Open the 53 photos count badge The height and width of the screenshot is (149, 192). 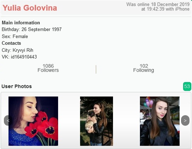tap(187, 86)
